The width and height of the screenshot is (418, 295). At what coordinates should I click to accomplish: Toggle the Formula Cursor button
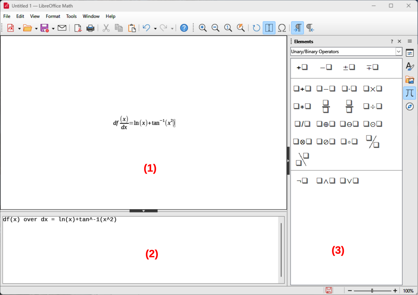pyautogui.click(x=269, y=28)
